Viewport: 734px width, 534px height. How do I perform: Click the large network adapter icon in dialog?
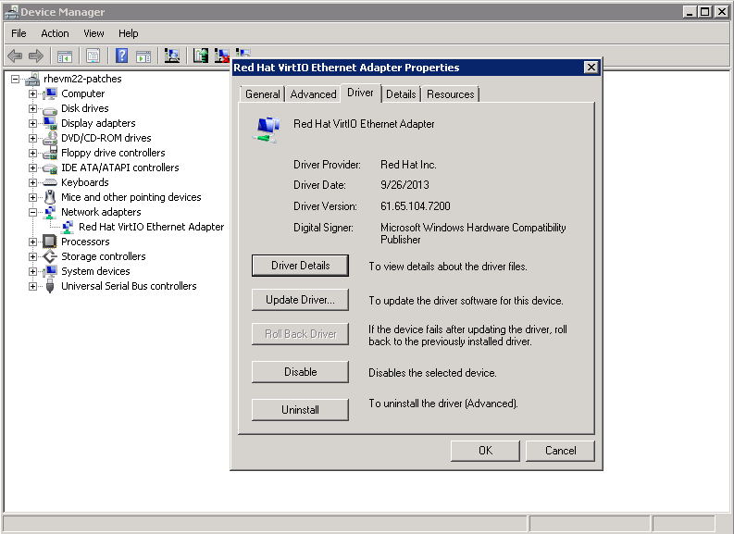(267, 130)
